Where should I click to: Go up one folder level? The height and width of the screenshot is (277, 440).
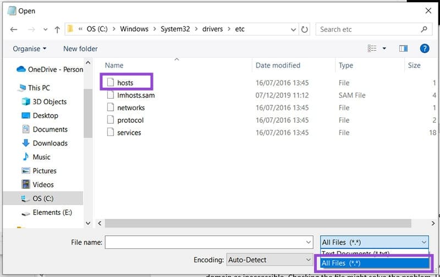[57, 30]
